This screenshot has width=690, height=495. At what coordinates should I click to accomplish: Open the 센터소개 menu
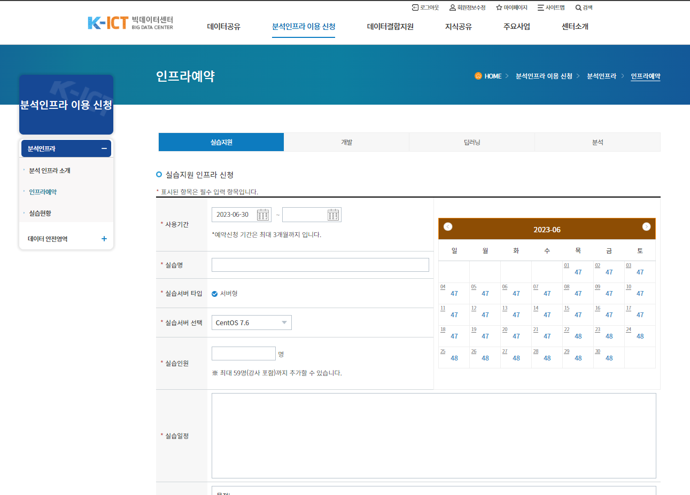[575, 27]
